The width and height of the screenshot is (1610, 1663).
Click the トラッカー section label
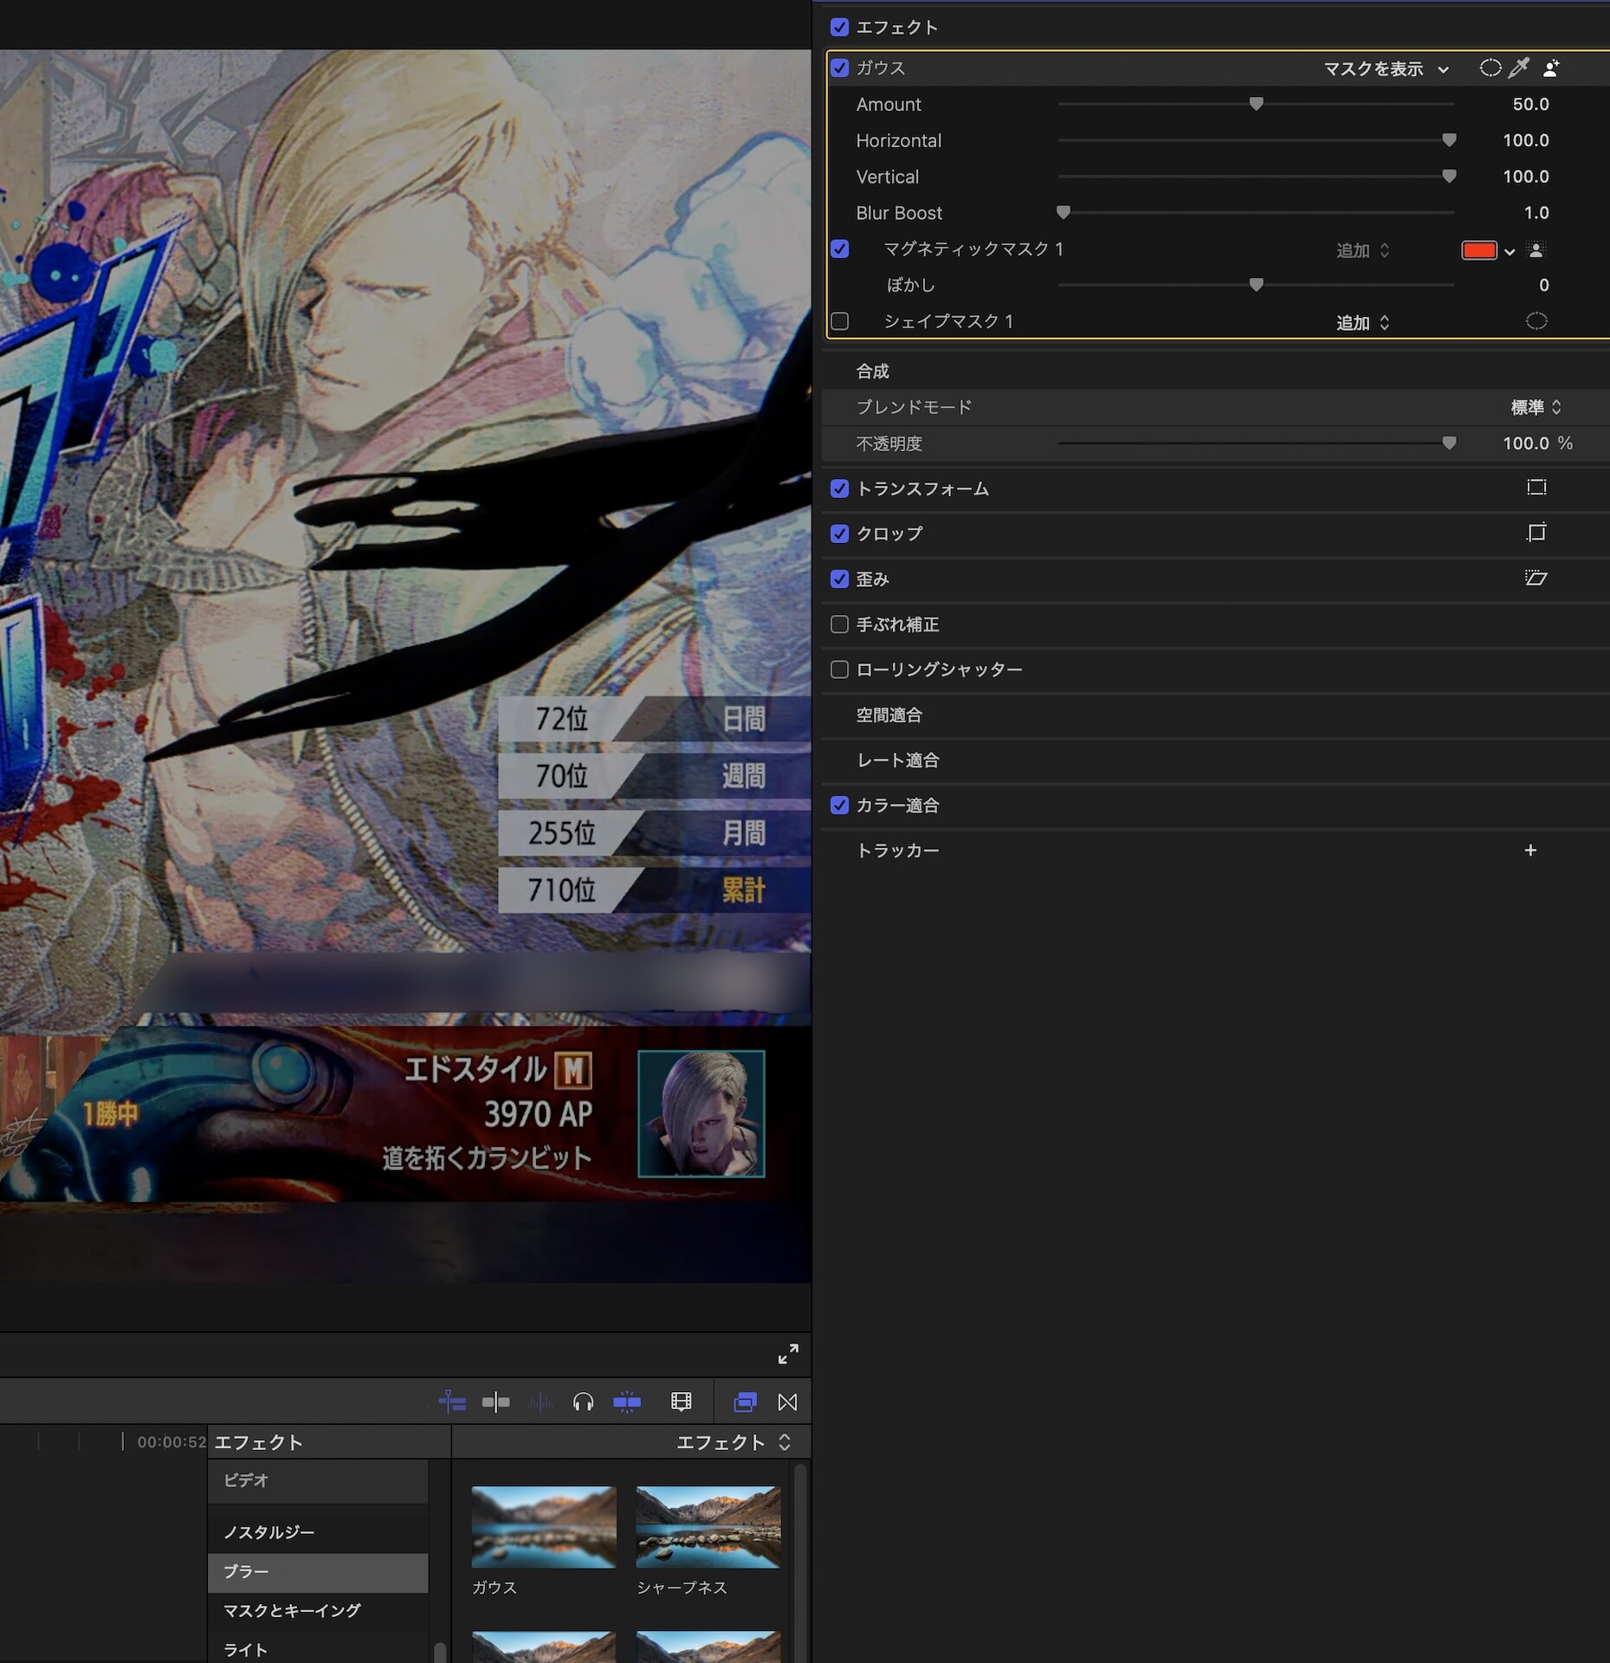click(897, 851)
